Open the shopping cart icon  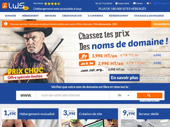(x=155, y=3)
